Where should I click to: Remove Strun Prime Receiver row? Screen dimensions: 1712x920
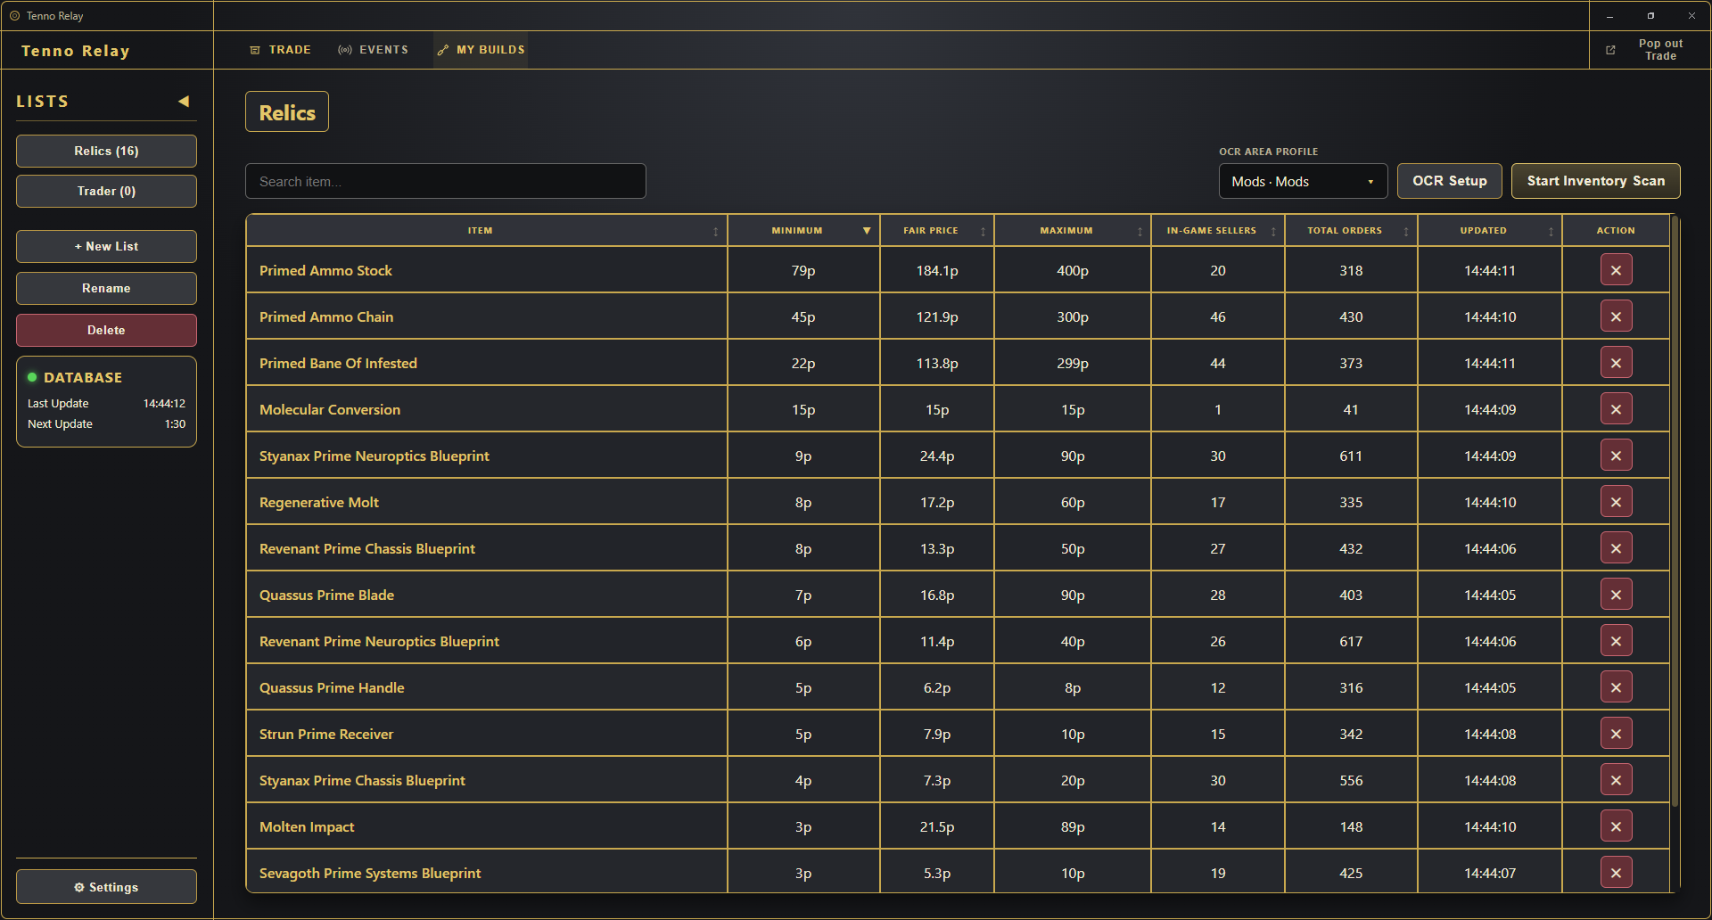pos(1616,734)
